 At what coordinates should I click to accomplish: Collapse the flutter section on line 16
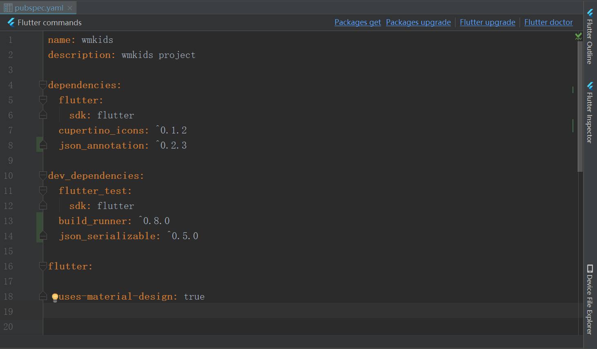43,266
